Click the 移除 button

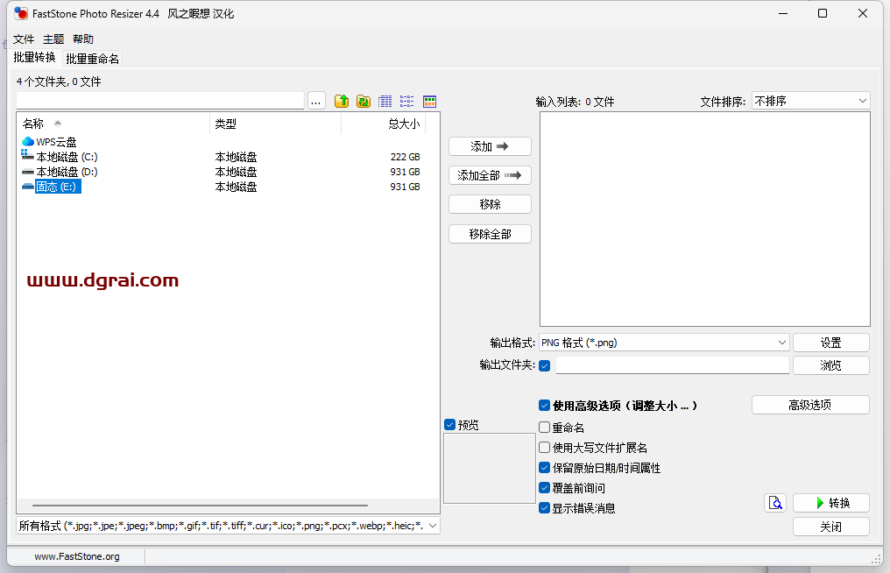tap(490, 204)
